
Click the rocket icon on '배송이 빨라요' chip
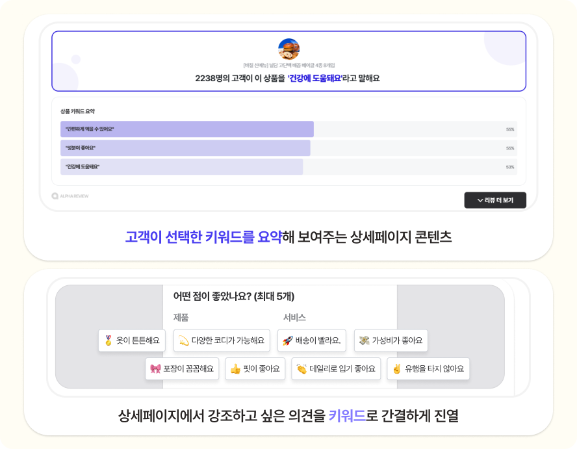[286, 340]
